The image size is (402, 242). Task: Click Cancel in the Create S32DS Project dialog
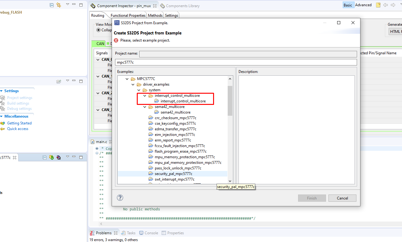tap(342, 198)
